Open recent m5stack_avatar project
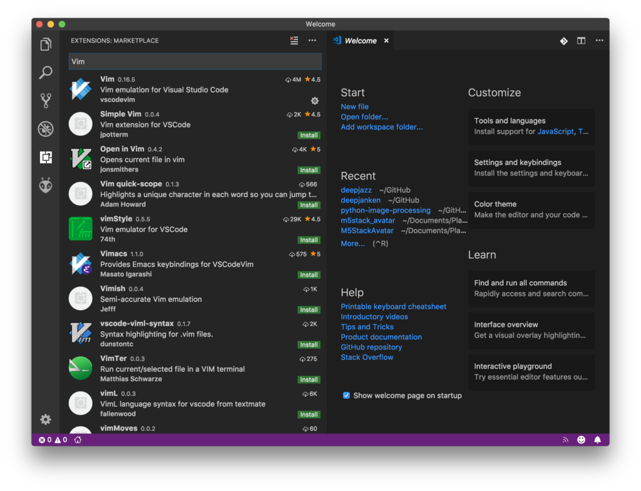The width and height of the screenshot is (641, 491). coord(368,221)
